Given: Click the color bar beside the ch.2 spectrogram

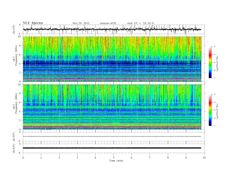Looking at the screenshot, I should click(210, 110).
